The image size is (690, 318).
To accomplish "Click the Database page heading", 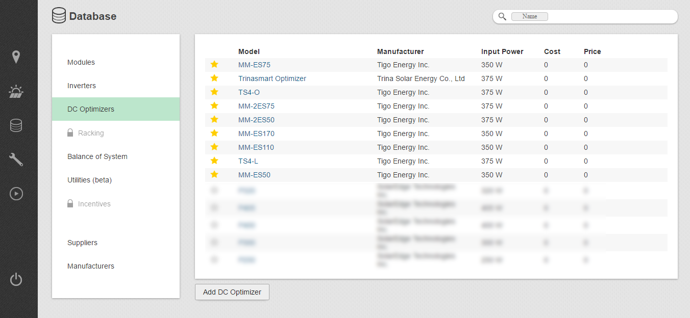I will [93, 16].
